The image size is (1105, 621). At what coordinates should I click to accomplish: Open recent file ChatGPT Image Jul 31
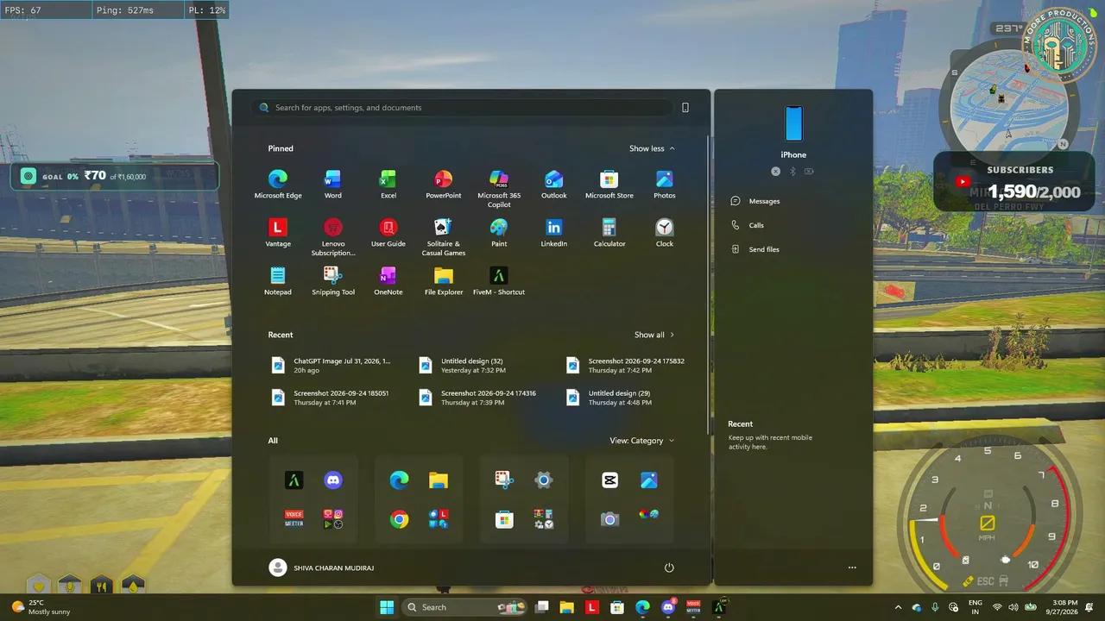pyautogui.click(x=333, y=365)
